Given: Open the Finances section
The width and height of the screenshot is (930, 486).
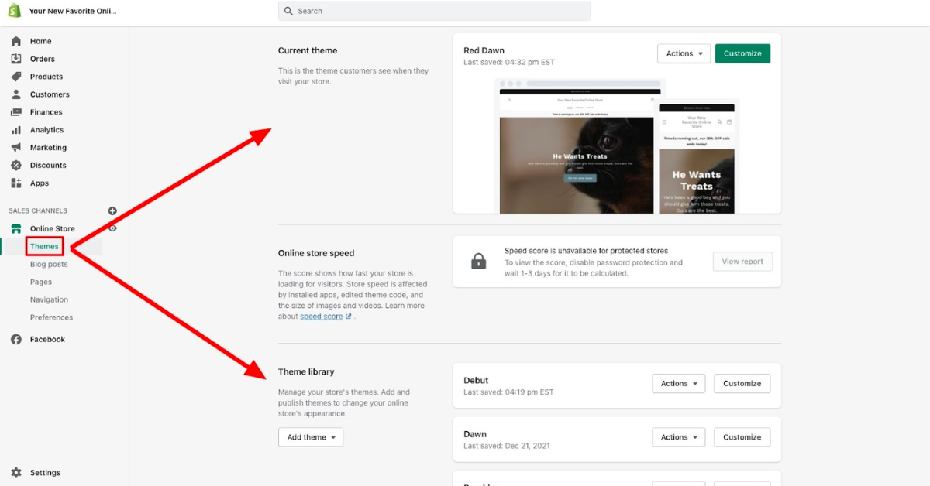Looking at the screenshot, I should 17,111.
